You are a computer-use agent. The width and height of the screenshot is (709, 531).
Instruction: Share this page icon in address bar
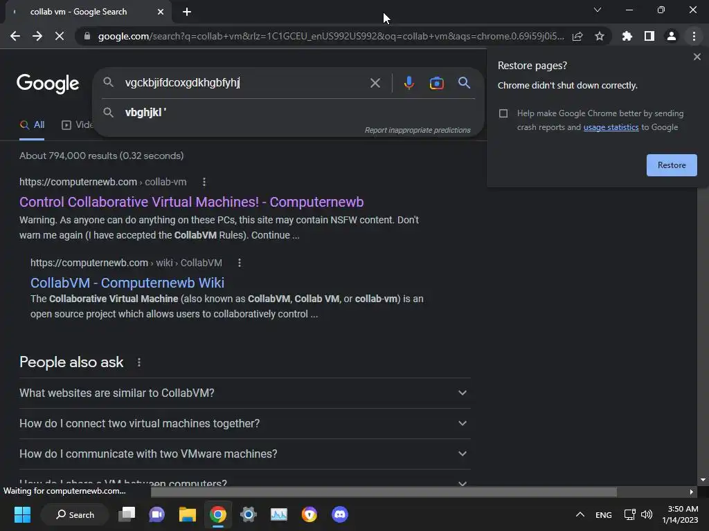coord(577,36)
